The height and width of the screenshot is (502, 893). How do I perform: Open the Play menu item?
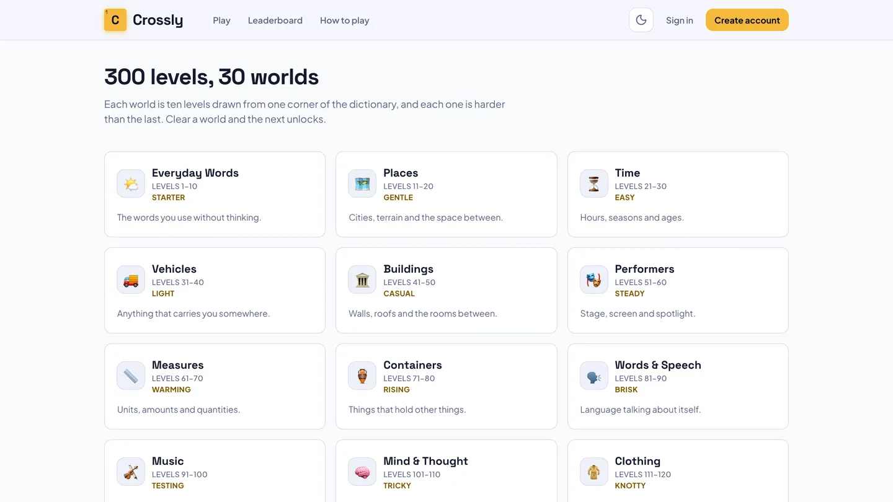[x=221, y=20]
